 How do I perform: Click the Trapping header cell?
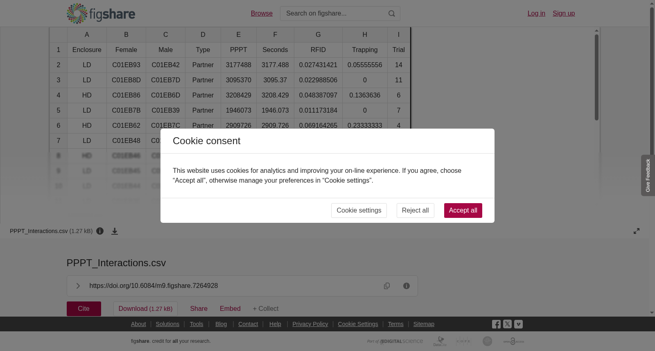(365, 50)
